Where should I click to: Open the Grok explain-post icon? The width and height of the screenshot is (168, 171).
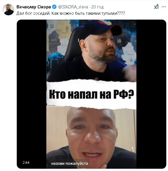click(156, 7)
